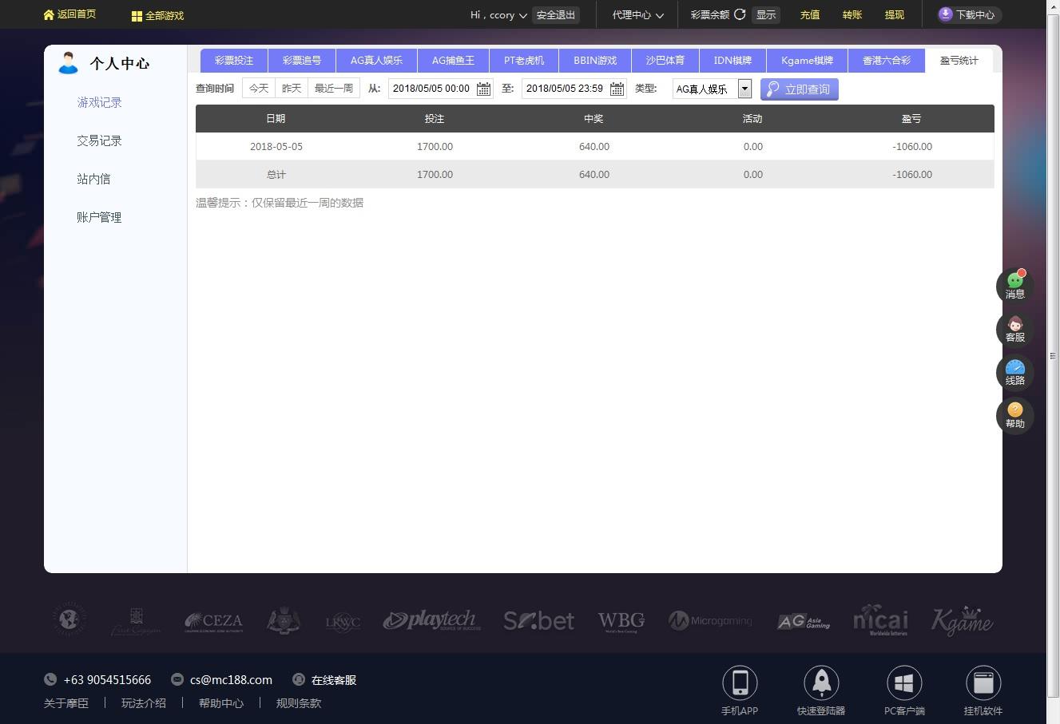Click the 安全退出 logout button
1060x724 pixels.
556,15
